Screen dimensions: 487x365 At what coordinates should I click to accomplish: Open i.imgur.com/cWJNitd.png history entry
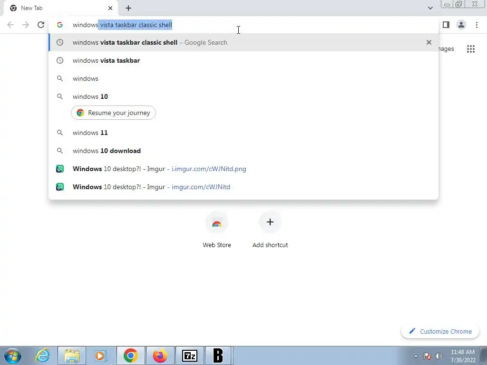click(243, 169)
